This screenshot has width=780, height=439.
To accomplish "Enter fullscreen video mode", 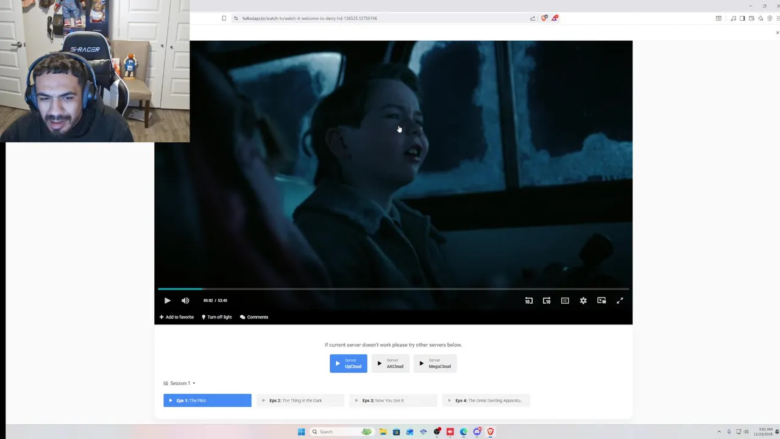I will 620,301.
